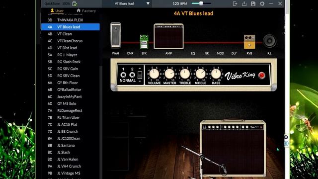The image size is (318, 179).
Task: Select preset 6A GY 8th Floor
Action: pos(71,83)
